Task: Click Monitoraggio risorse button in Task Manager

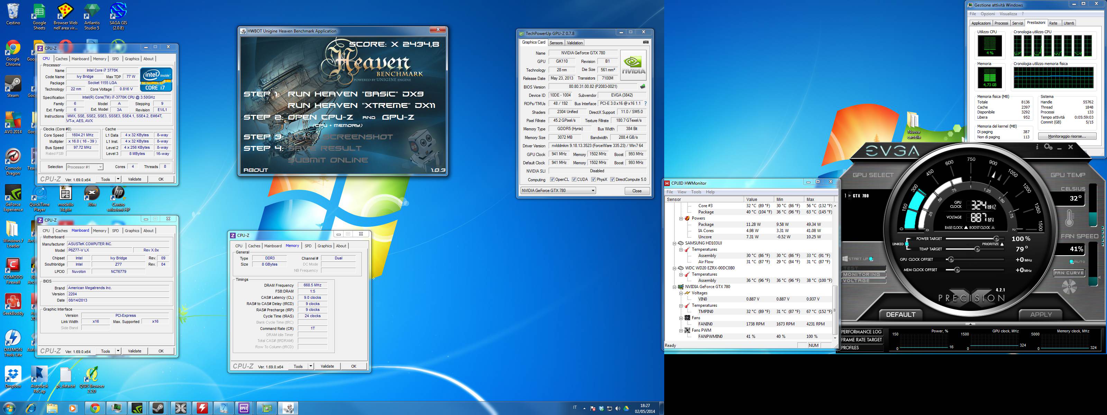Action: tap(1067, 136)
